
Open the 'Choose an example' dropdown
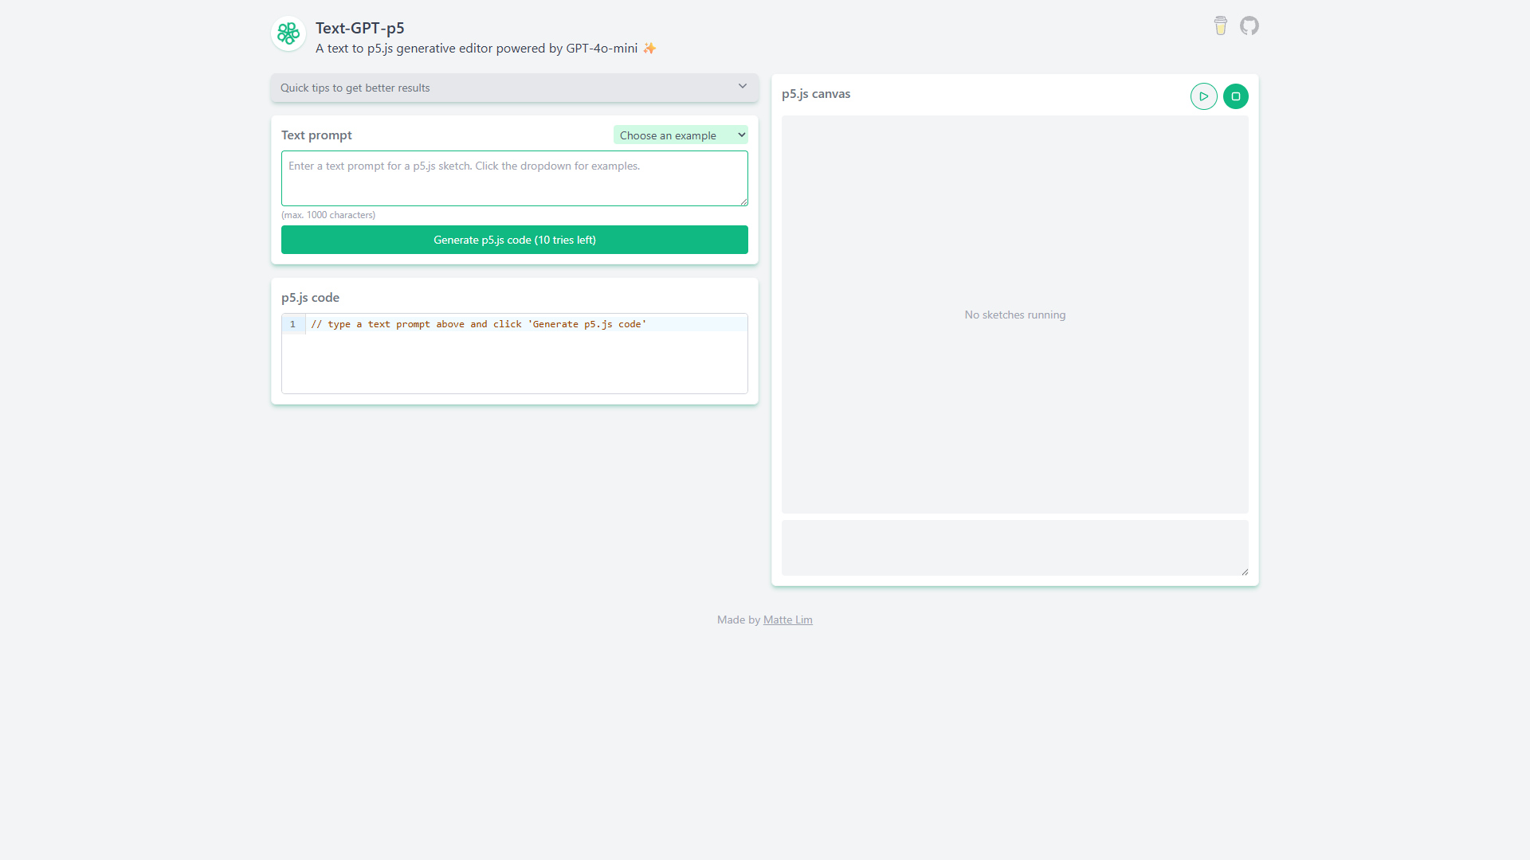[x=681, y=135]
